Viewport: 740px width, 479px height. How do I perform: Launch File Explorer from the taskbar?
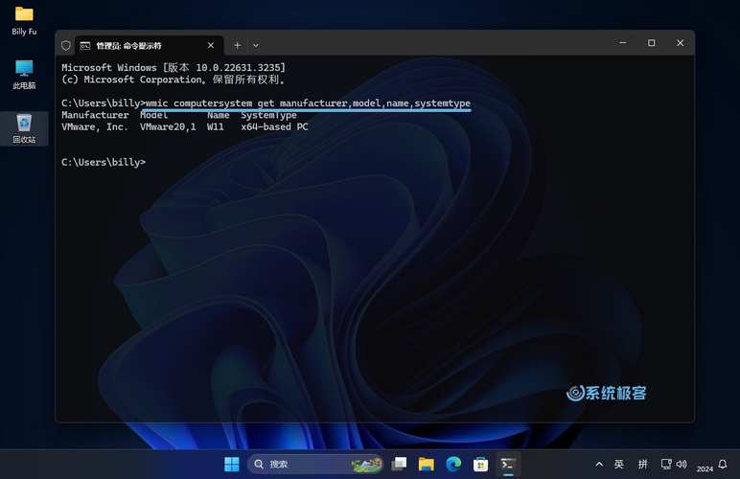(x=427, y=465)
